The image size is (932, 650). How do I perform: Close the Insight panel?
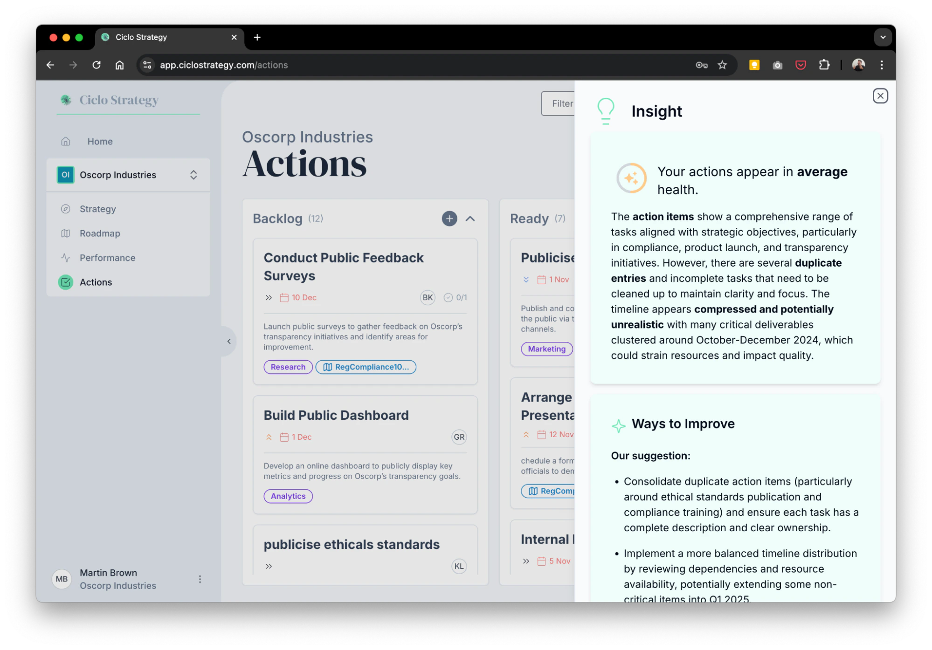[x=880, y=96]
